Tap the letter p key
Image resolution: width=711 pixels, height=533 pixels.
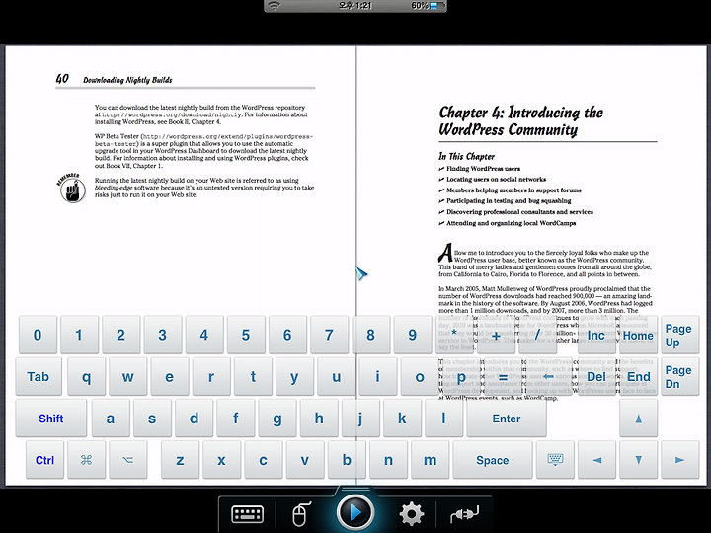click(461, 377)
